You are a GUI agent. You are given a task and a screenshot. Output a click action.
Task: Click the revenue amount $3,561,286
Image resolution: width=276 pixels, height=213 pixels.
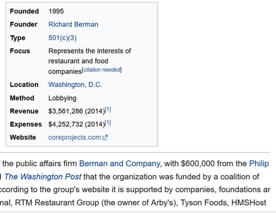pyautogui.click(x=66, y=111)
